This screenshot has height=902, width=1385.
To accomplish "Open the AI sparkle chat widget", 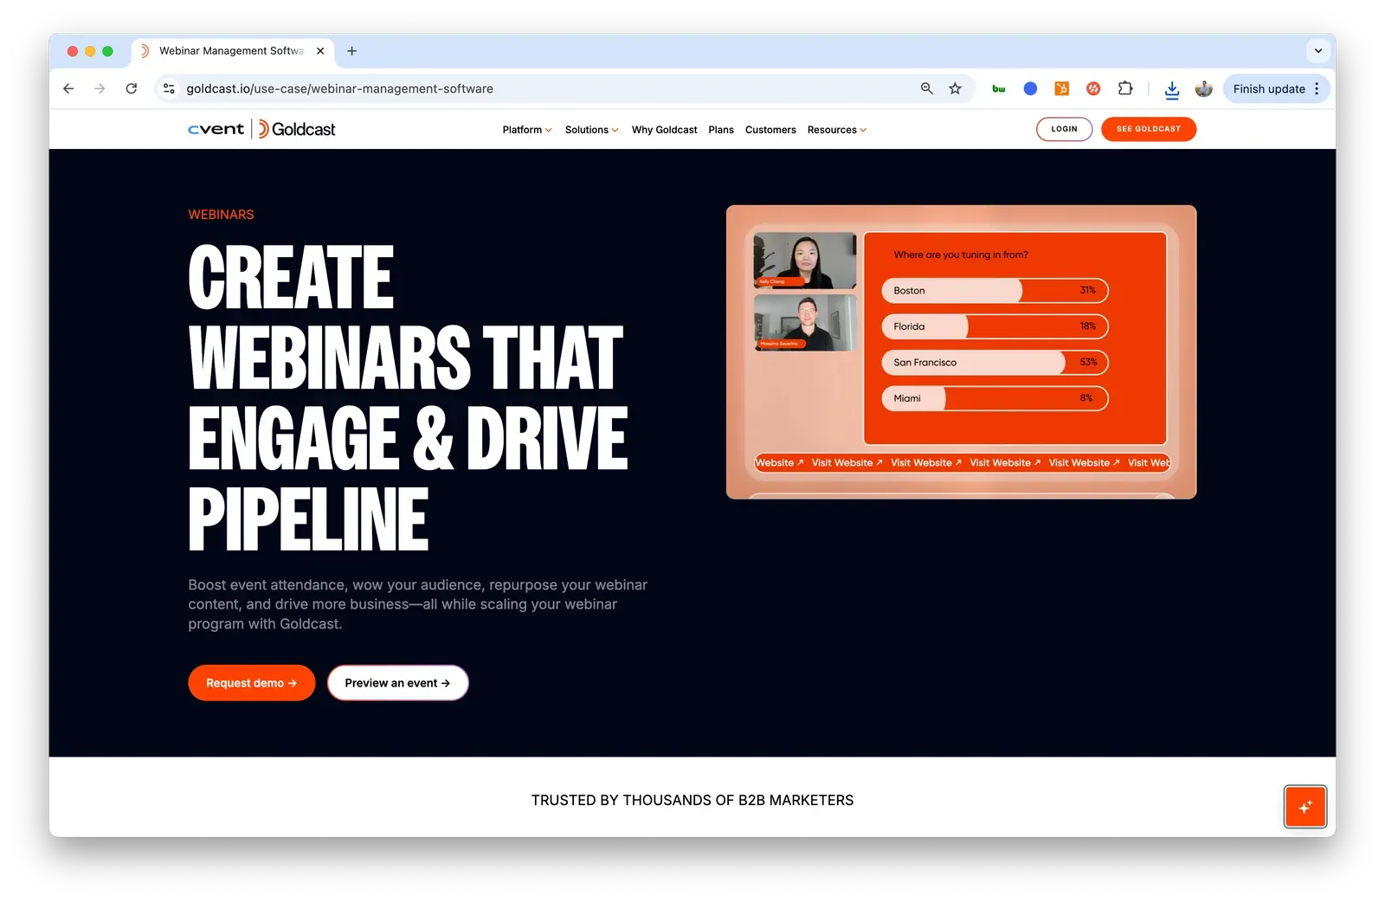I will click(1304, 807).
